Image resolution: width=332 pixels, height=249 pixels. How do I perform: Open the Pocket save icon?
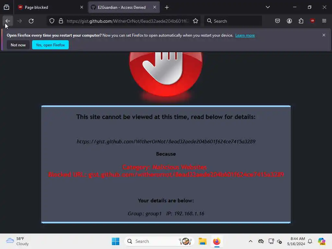278,21
